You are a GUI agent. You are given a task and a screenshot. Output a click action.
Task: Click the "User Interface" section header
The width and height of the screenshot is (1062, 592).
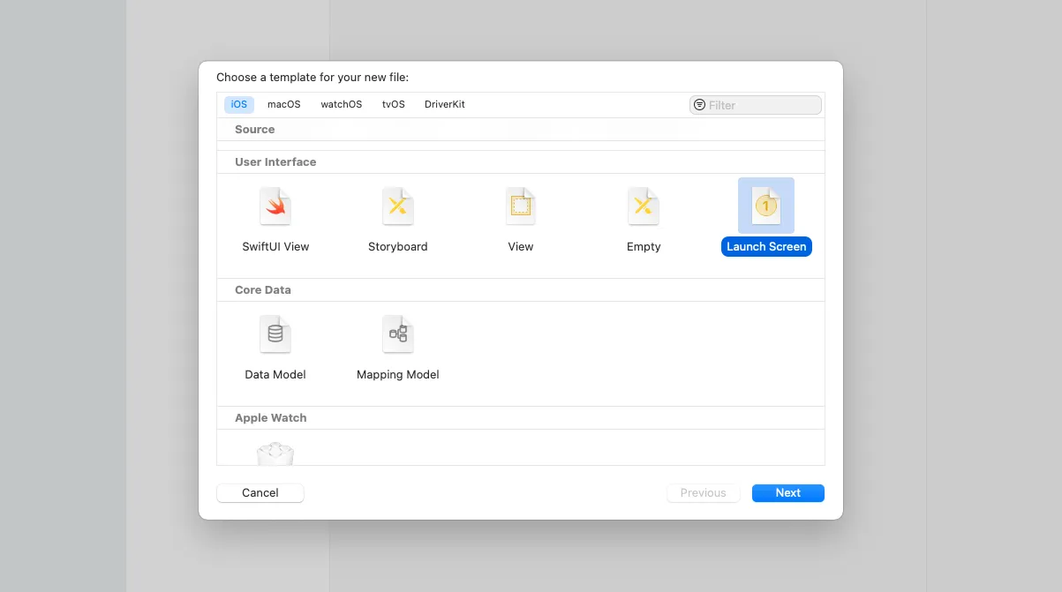coord(275,162)
